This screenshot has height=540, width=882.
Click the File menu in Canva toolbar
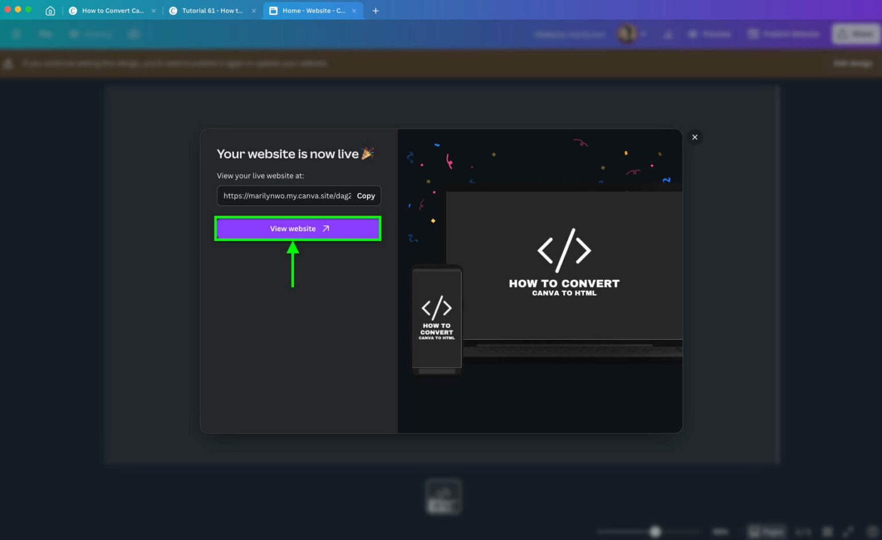pos(45,33)
